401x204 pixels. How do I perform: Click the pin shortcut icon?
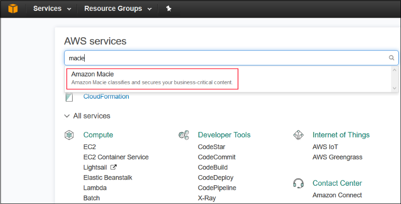(x=168, y=9)
